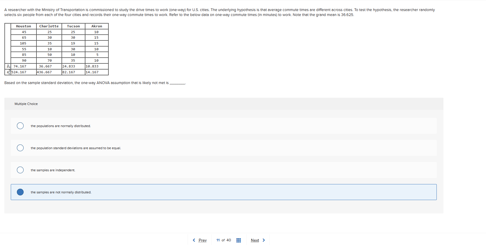This screenshot has height=246, width=486.
Task: Select radio button for equal population standard deviations
Action: pyautogui.click(x=20, y=148)
